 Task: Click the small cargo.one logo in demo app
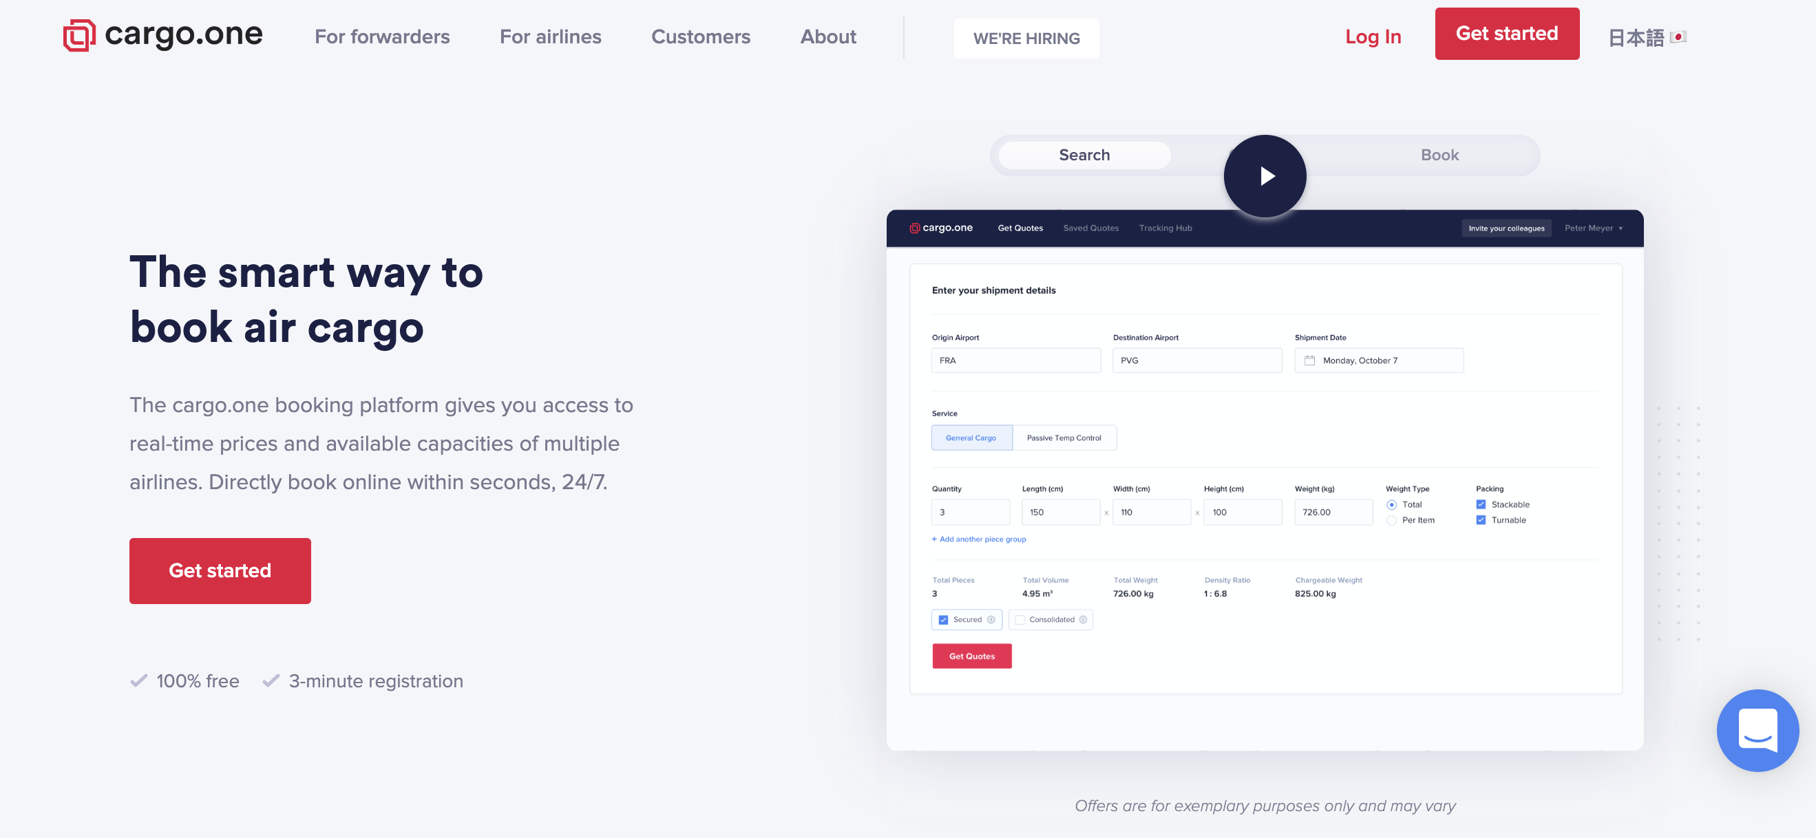pos(914,228)
